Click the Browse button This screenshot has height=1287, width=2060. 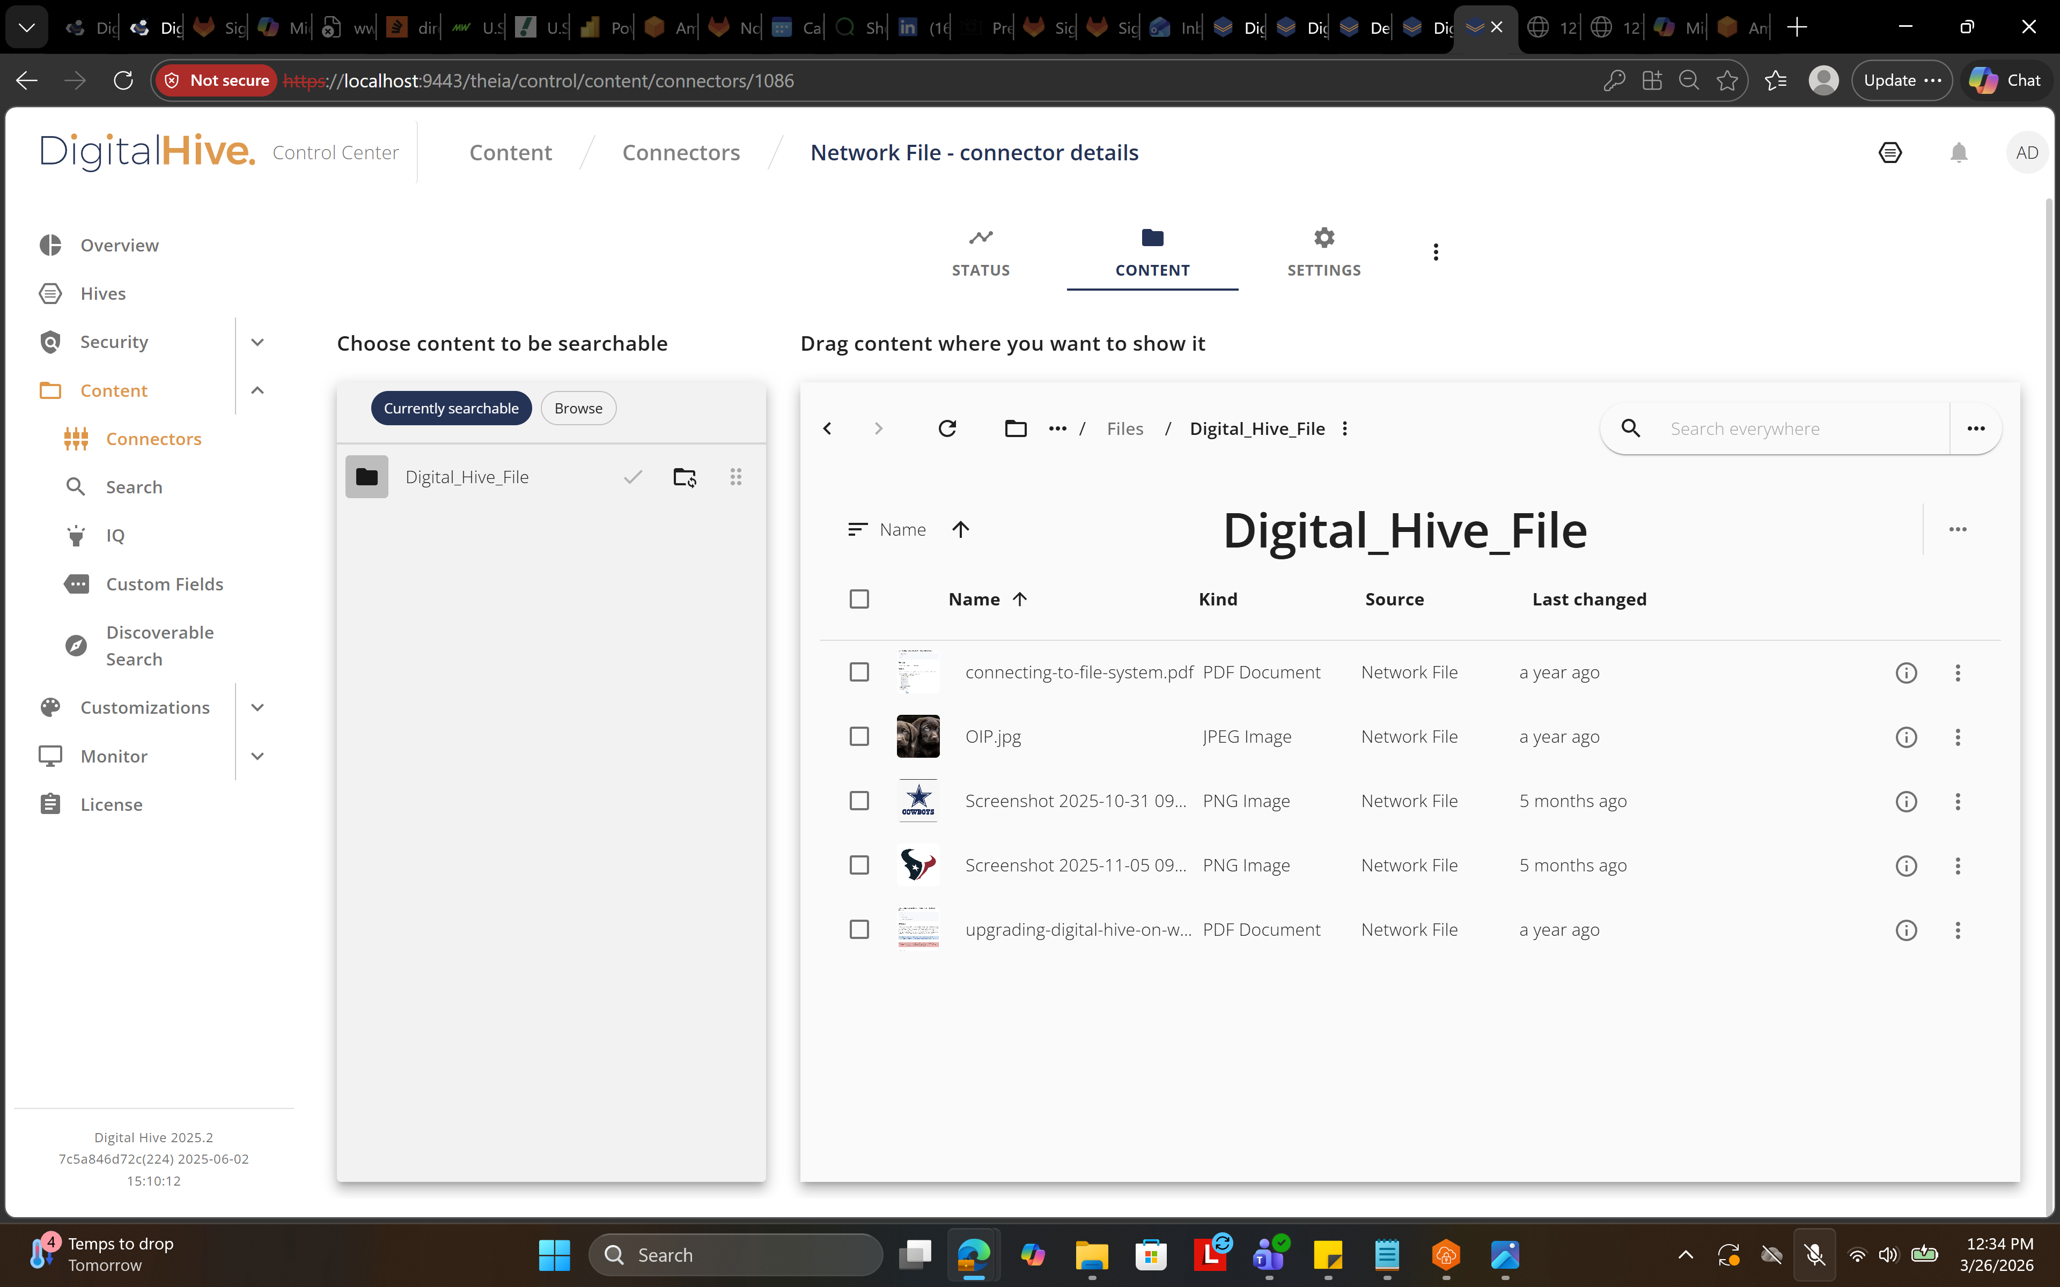point(578,409)
